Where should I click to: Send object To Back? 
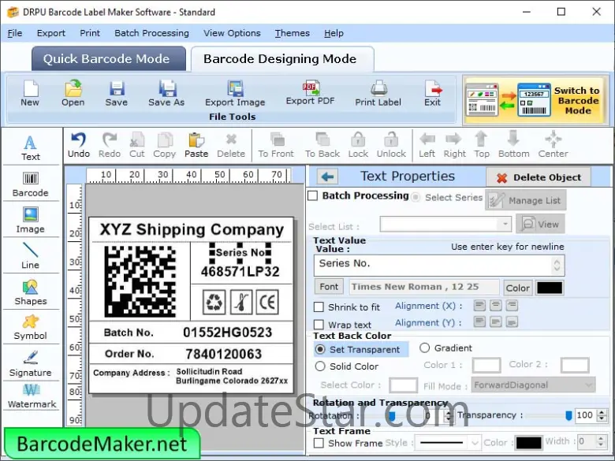tap(322, 145)
